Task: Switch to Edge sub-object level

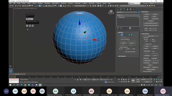Action: [124, 35]
